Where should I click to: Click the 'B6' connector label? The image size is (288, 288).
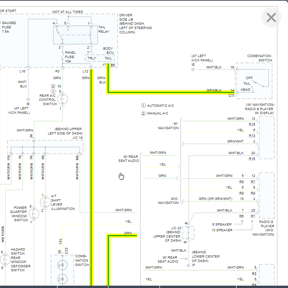(x=113, y=65)
